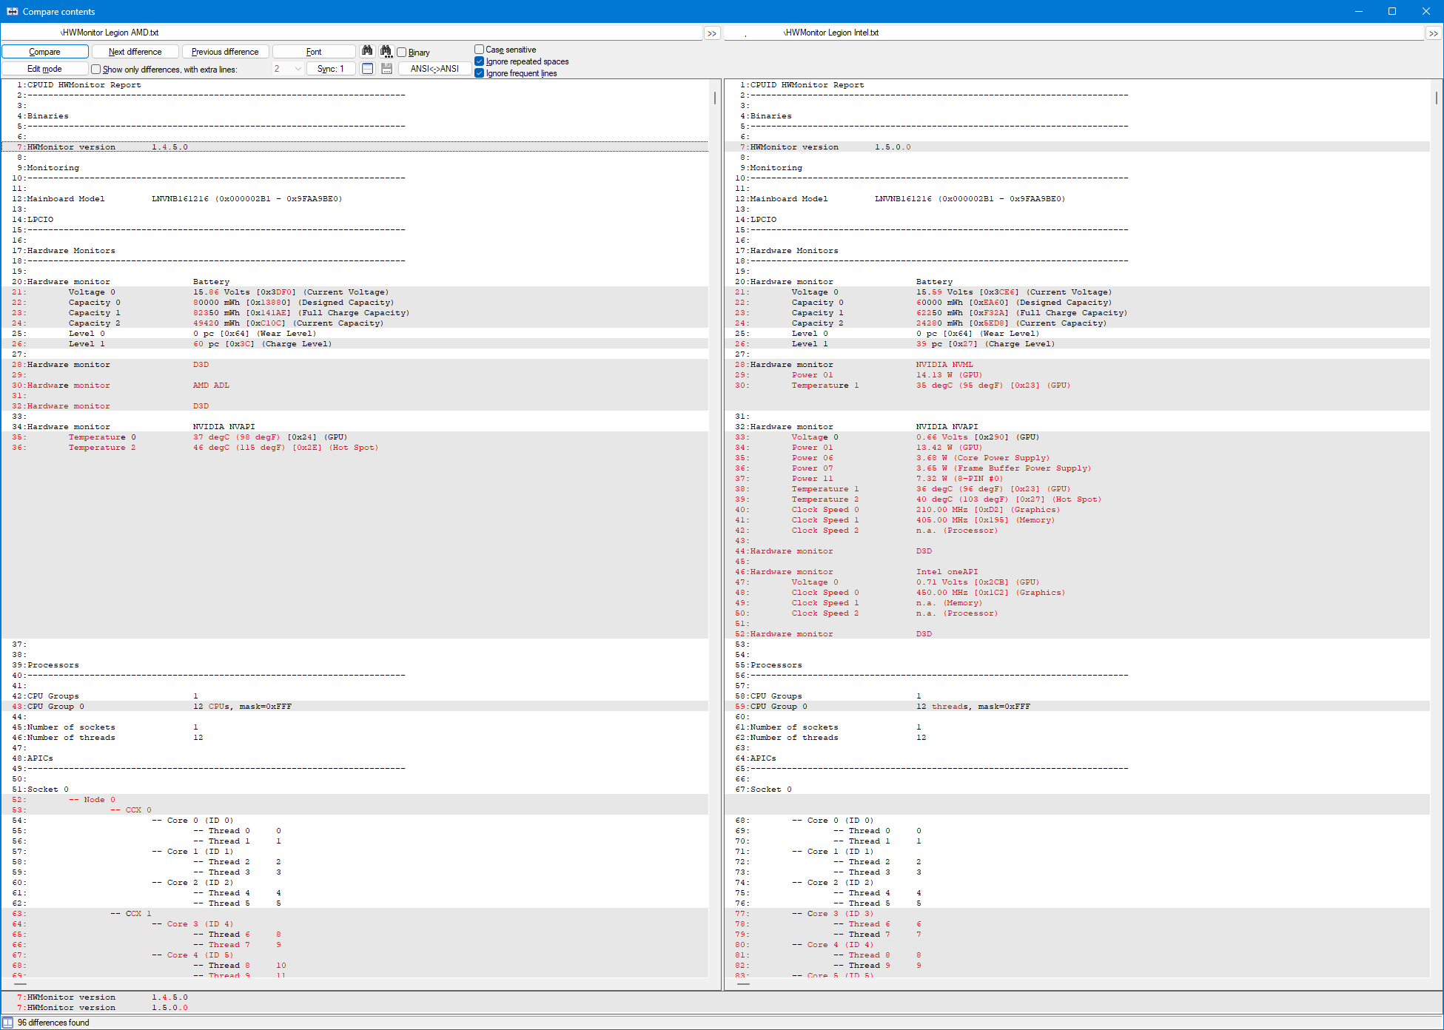Uncheck Ignore repeated spaces
The height and width of the screenshot is (1030, 1444).
tap(479, 61)
